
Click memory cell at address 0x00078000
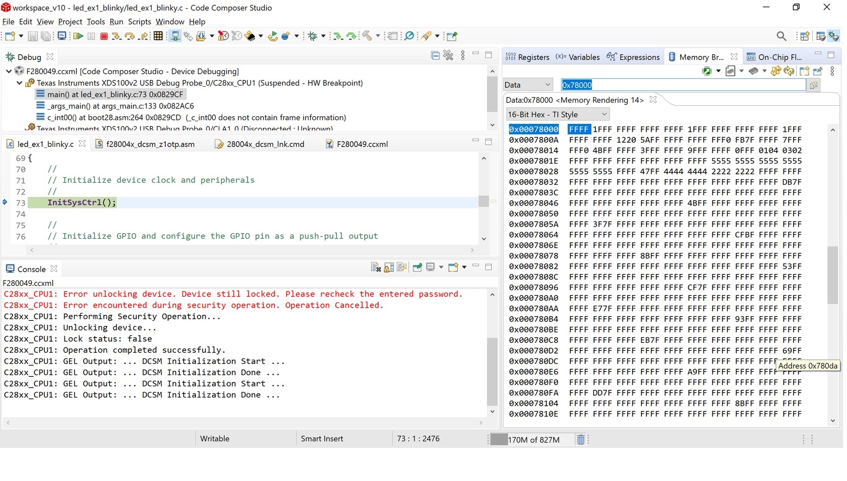[x=579, y=129]
